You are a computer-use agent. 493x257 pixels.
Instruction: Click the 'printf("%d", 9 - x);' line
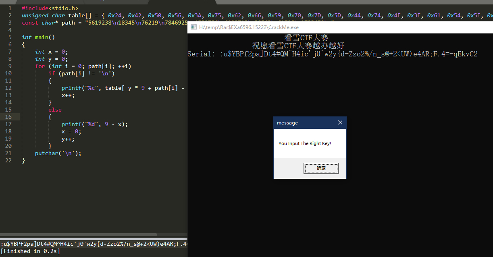95,124
